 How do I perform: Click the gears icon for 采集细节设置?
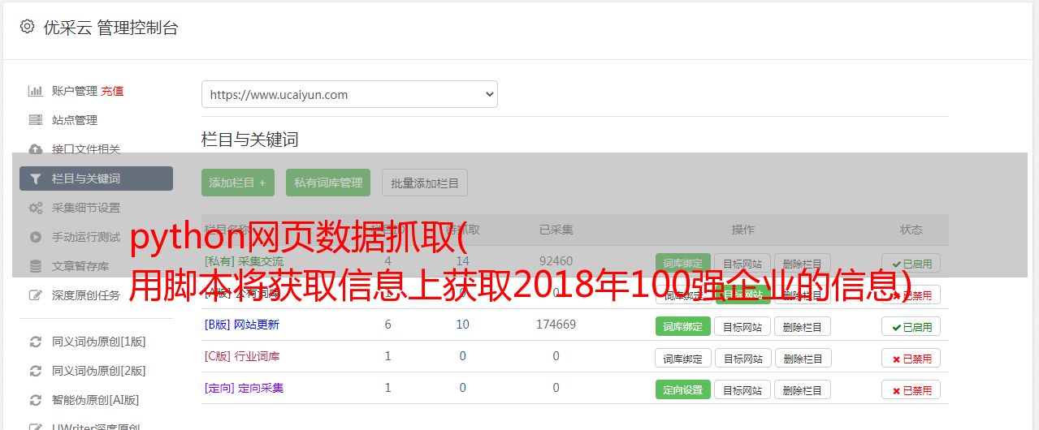(x=35, y=208)
